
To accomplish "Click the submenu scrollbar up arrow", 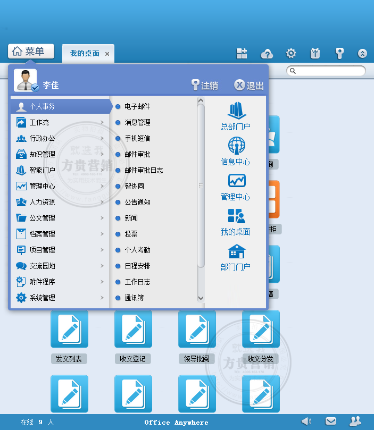I will tap(201, 100).
